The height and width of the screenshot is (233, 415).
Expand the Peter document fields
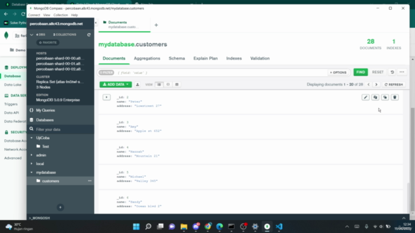pyautogui.click(x=106, y=97)
